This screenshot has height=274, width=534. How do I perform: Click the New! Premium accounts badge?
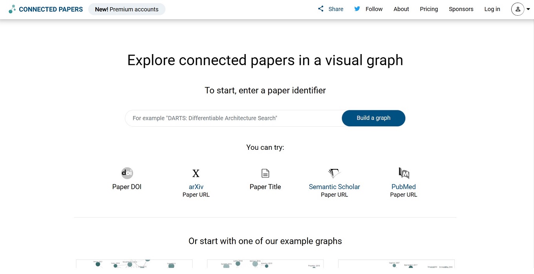(127, 9)
